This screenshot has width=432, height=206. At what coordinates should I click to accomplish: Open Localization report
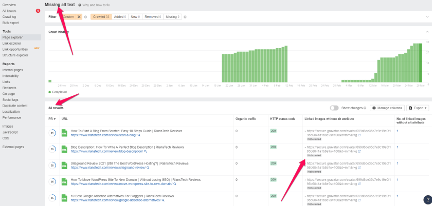coord(11,112)
